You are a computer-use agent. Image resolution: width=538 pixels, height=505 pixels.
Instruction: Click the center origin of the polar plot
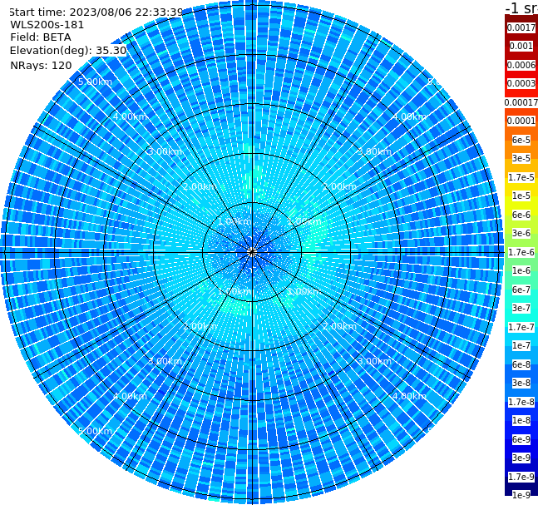252,252
